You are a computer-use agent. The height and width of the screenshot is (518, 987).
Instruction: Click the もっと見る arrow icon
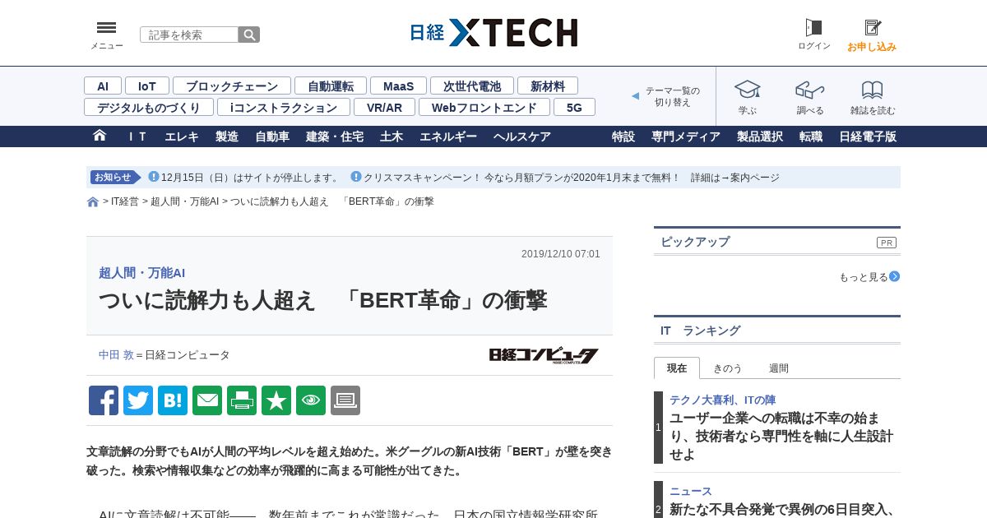[894, 277]
